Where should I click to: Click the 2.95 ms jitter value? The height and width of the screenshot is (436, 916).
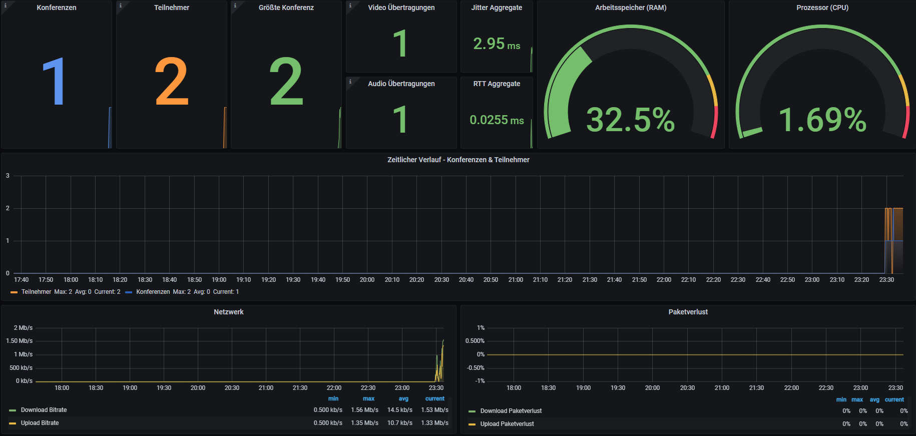pyautogui.click(x=497, y=44)
